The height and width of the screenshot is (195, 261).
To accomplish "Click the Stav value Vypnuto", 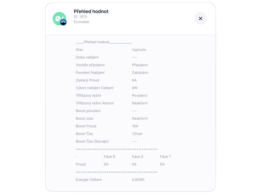I will 139,50.
